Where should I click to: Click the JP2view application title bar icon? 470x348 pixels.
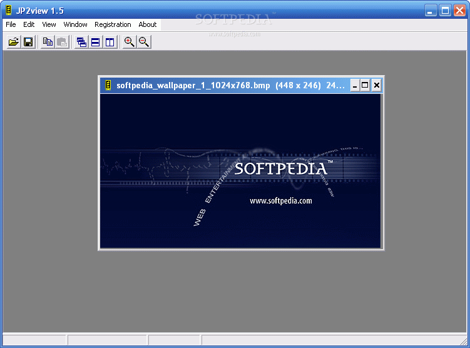click(x=9, y=10)
